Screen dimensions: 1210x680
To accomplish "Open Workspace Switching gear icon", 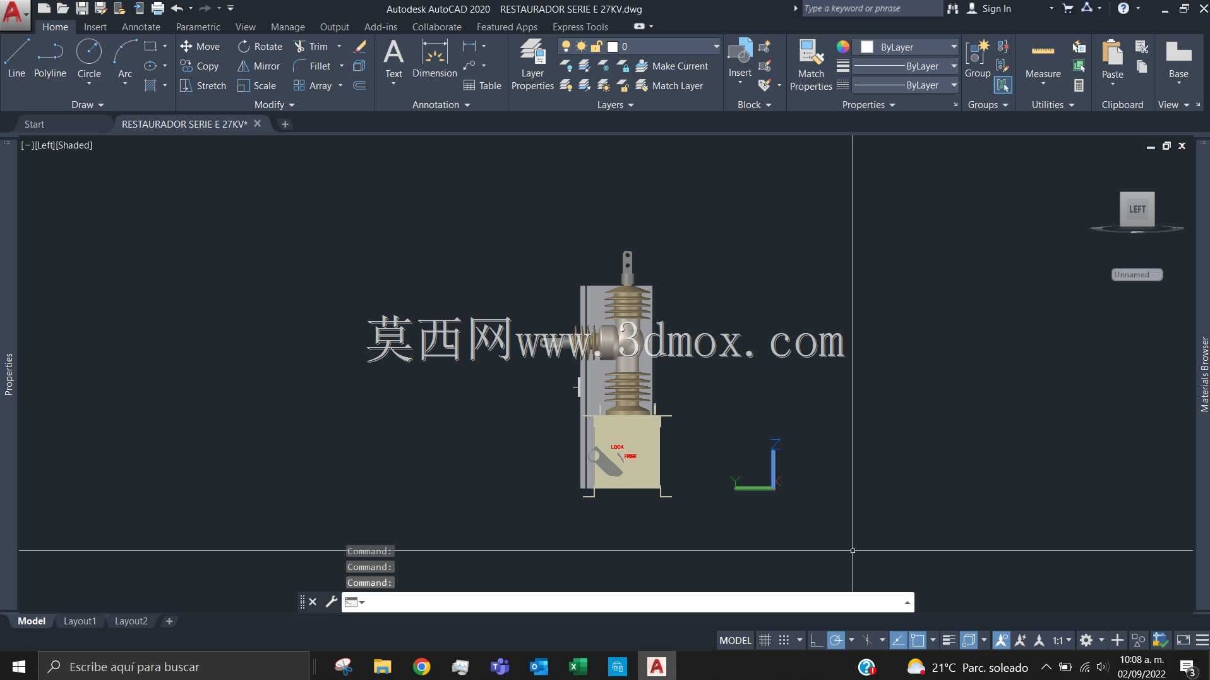I will click(1086, 640).
